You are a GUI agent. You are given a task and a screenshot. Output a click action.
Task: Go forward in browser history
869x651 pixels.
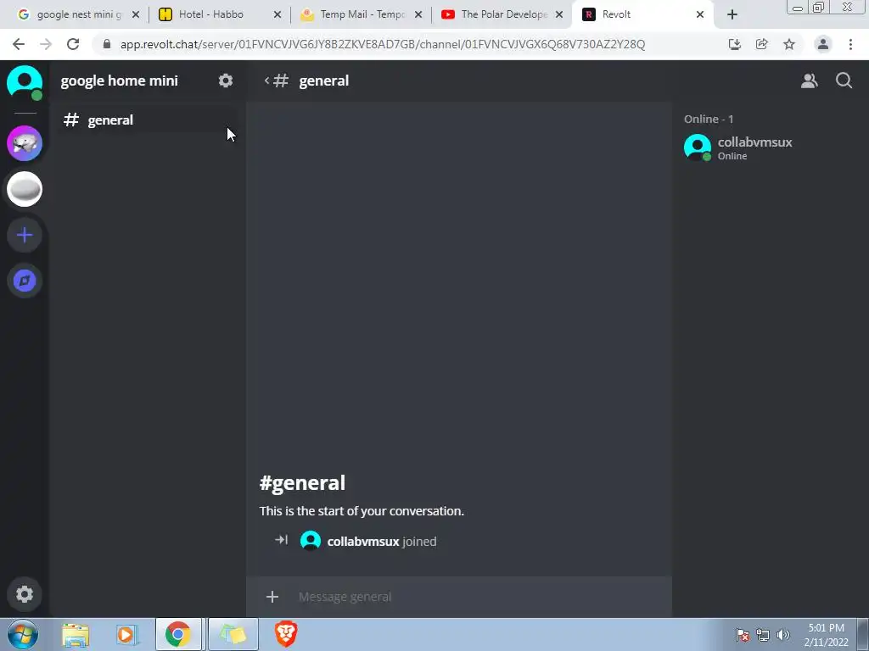[46, 44]
